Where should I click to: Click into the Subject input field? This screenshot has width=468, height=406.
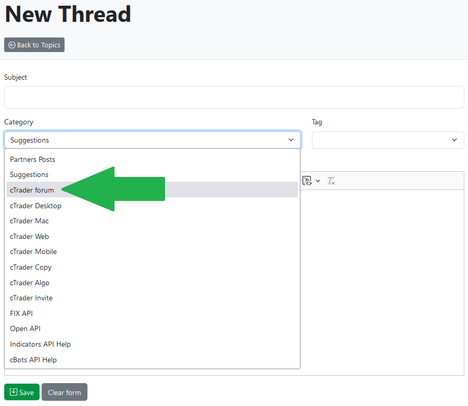234,97
